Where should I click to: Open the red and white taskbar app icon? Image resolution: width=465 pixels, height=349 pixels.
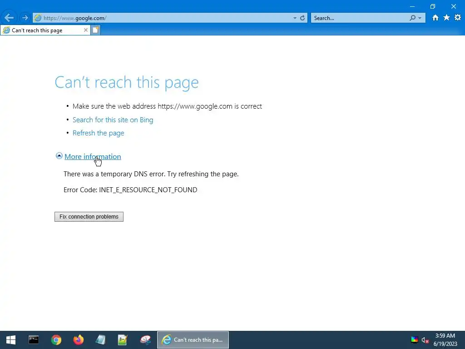point(145,340)
